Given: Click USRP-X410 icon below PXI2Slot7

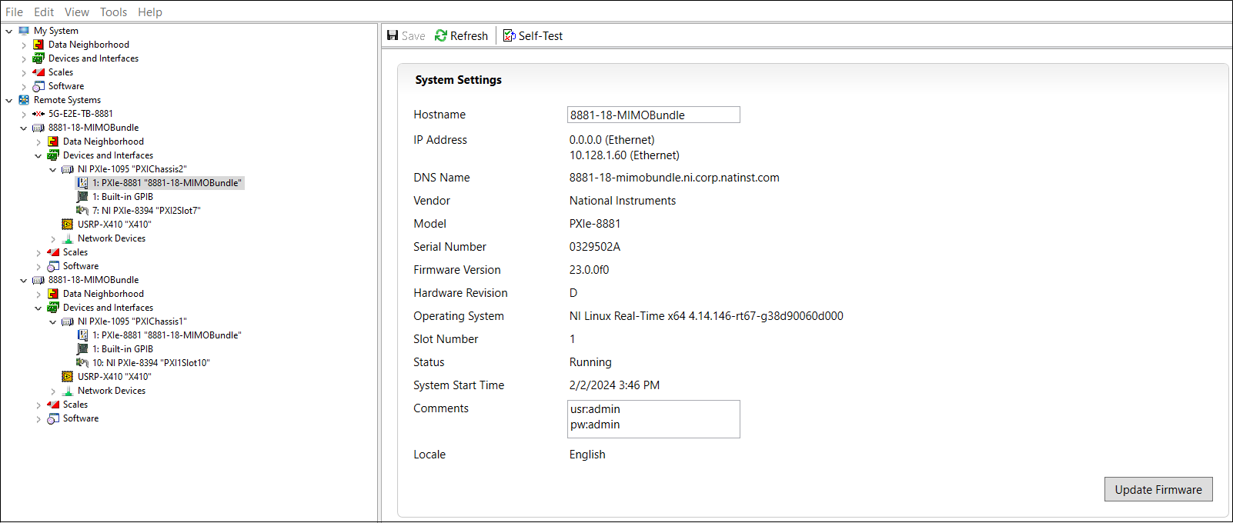Looking at the screenshot, I should (68, 225).
